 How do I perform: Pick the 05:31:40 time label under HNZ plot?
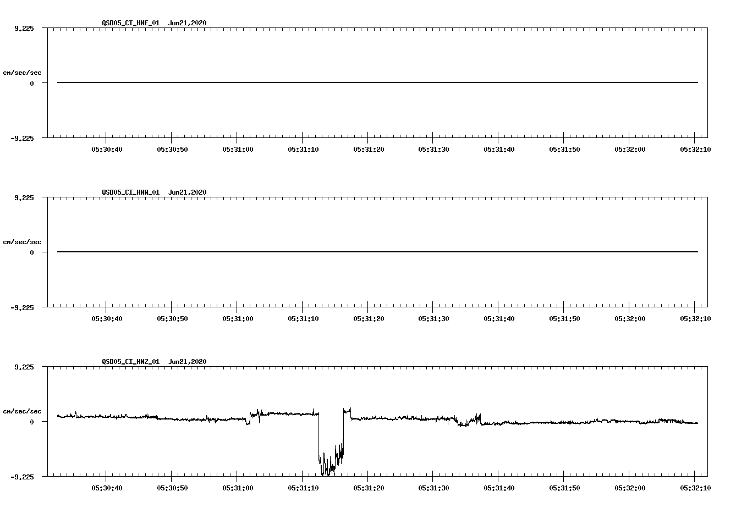(499, 488)
